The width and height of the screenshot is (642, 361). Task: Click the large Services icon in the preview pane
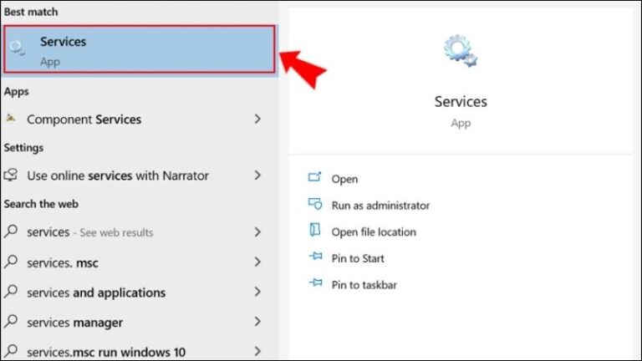[x=460, y=52]
